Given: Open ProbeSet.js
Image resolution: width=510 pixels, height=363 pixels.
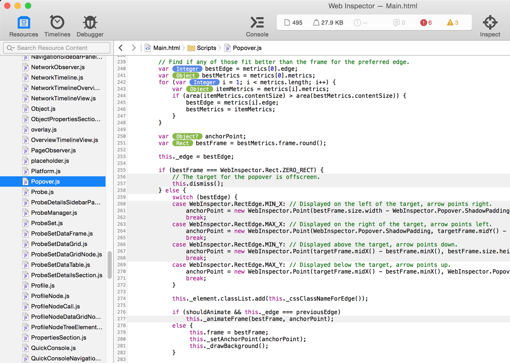Looking at the screenshot, I should [53, 223].
